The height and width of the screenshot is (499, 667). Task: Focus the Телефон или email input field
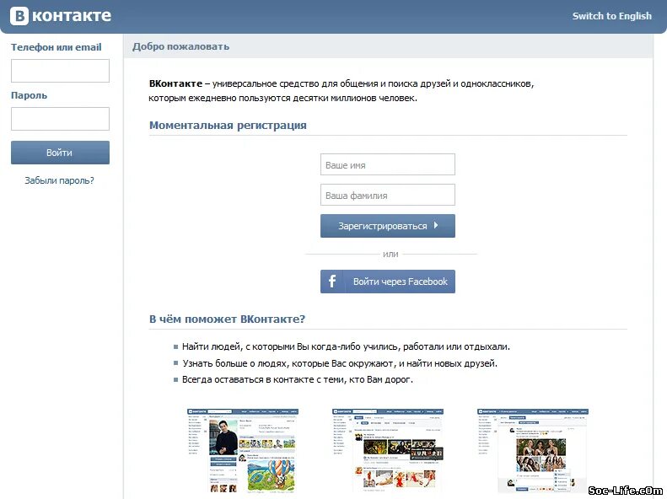pos(60,71)
